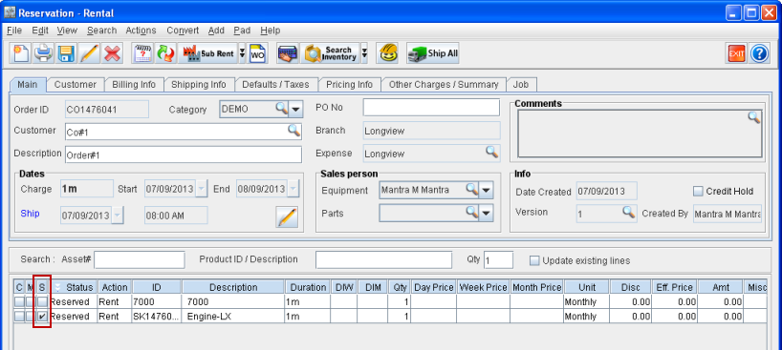
Task: Click the blue Ship link label
Action: (30, 213)
